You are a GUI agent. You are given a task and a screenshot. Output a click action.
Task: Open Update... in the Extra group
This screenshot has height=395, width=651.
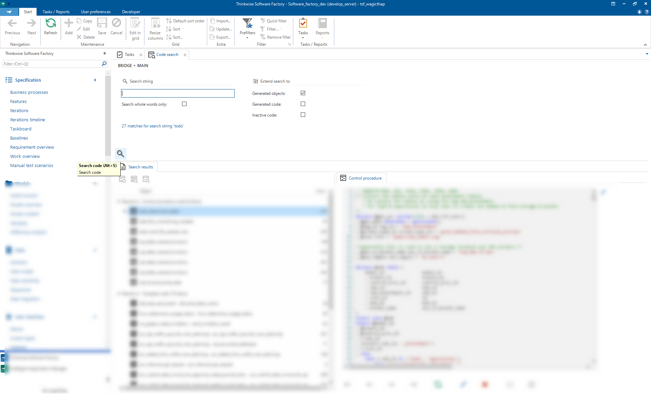pyautogui.click(x=221, y=29)
